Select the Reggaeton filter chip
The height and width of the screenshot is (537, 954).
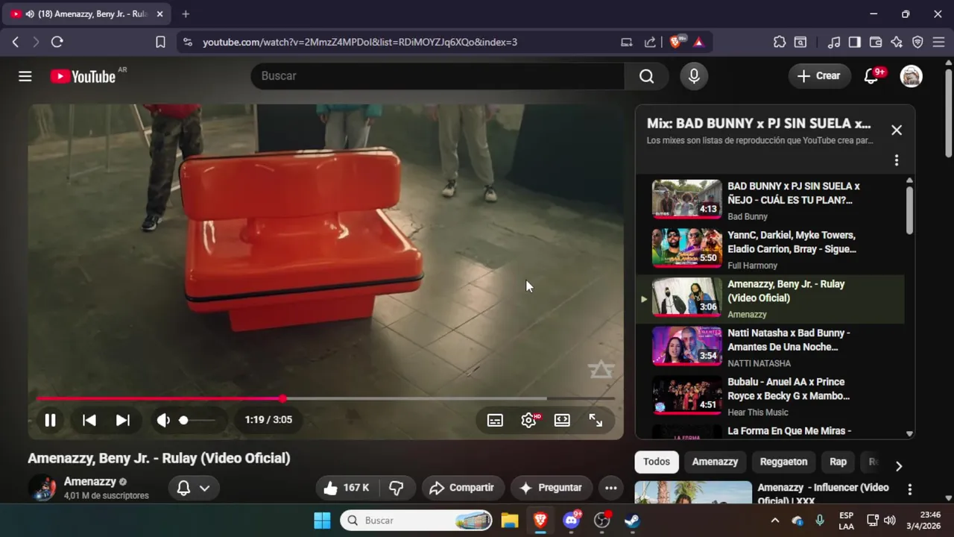[x=783, y=462]
